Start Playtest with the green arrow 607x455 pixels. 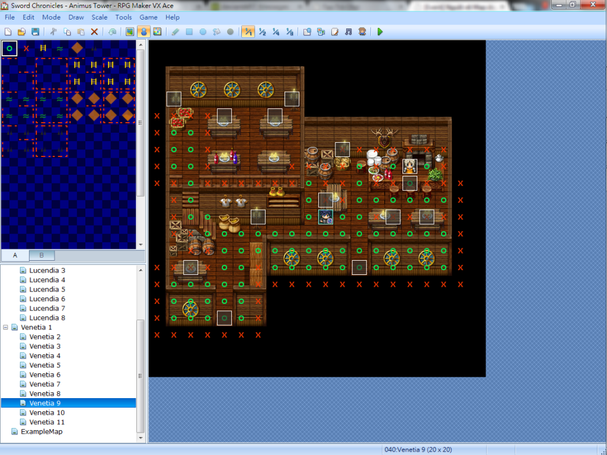(380, 32)
